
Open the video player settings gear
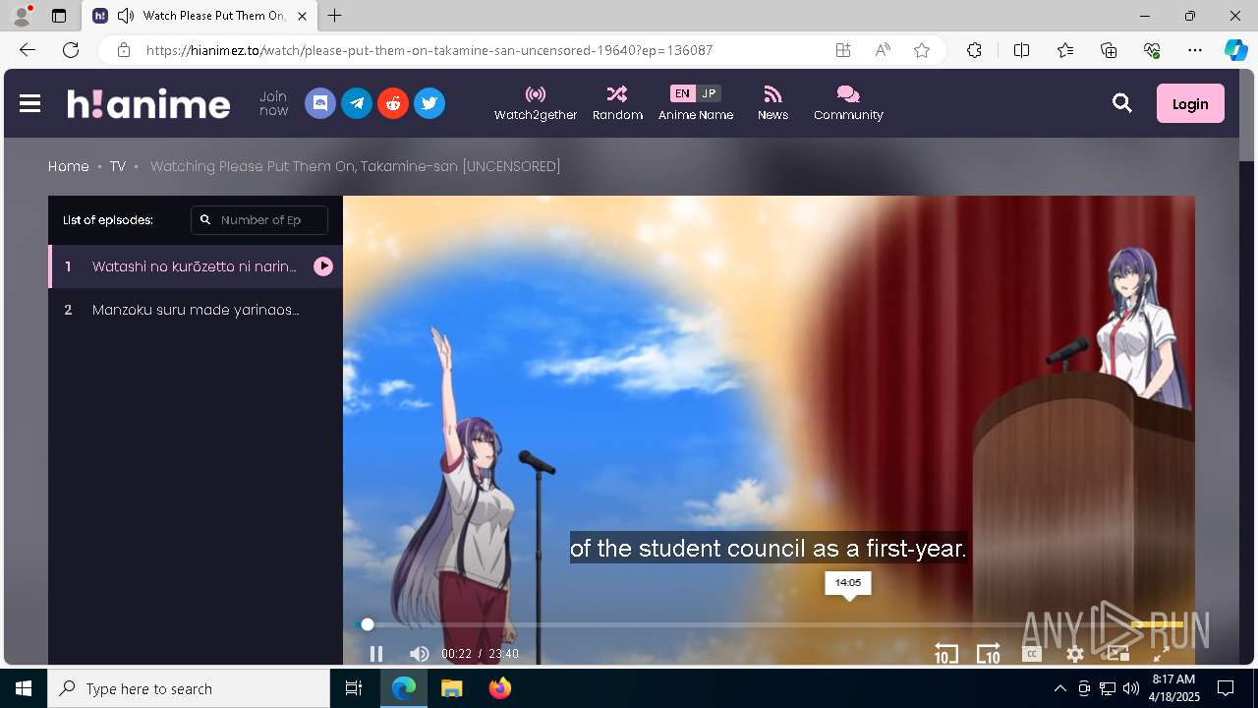coord(1075,654)
